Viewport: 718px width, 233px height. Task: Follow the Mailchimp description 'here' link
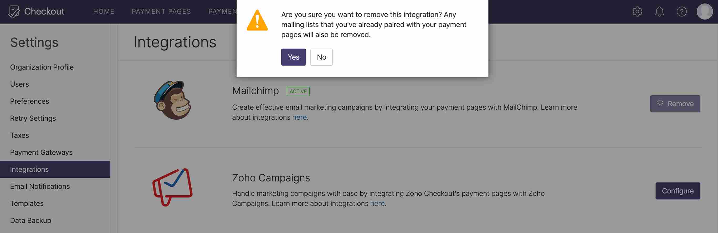tap(299, 117)
